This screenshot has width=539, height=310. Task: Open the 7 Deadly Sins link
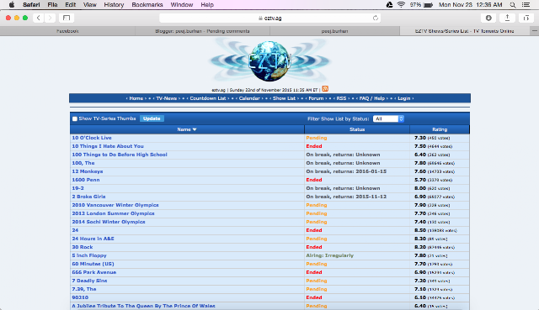point(89,281)
